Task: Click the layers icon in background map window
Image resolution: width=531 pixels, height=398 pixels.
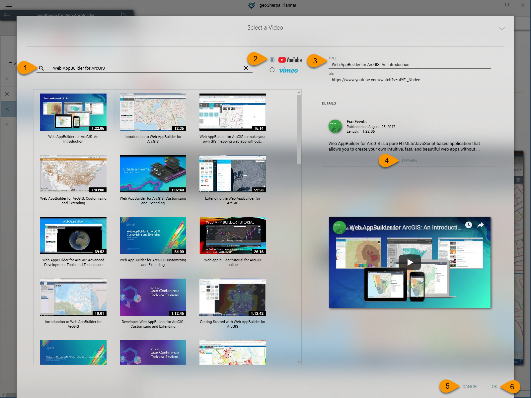Action: 518,180
